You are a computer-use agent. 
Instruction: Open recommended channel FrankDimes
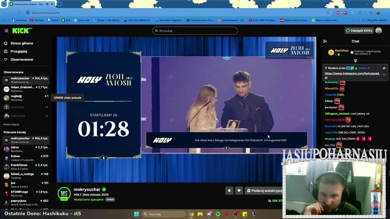point(26,167)
